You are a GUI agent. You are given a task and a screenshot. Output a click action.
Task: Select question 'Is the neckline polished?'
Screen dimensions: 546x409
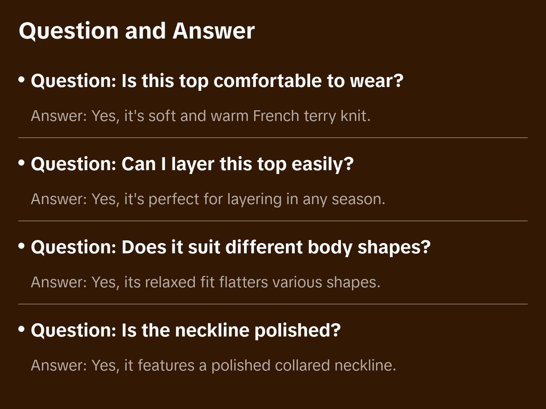[185, 330]
